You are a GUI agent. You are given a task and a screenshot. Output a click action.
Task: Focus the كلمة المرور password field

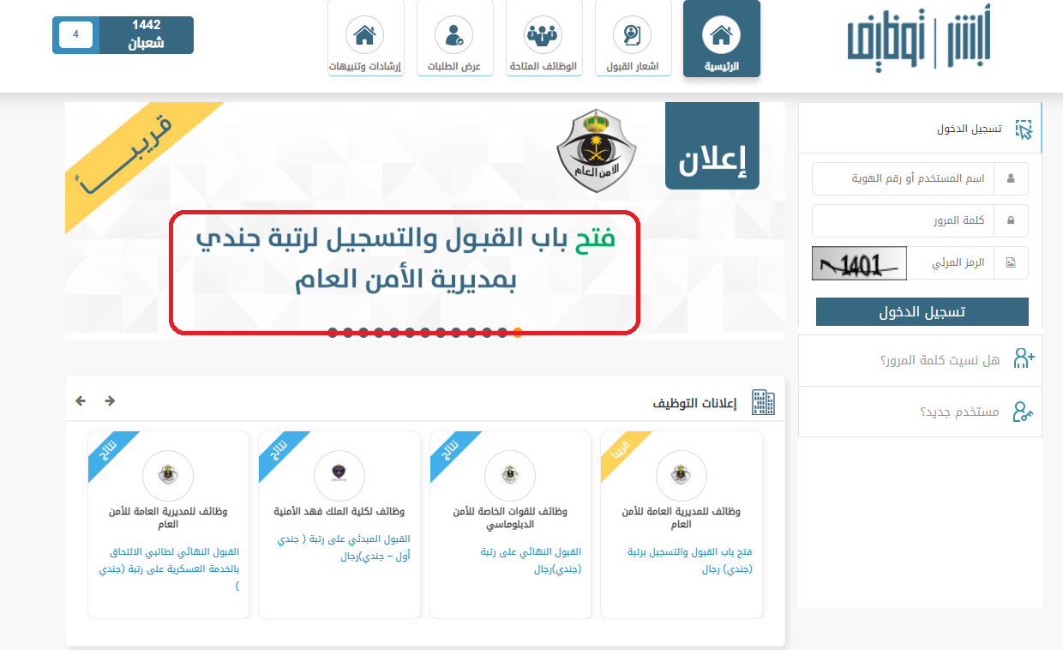click(x=904, y=220)
